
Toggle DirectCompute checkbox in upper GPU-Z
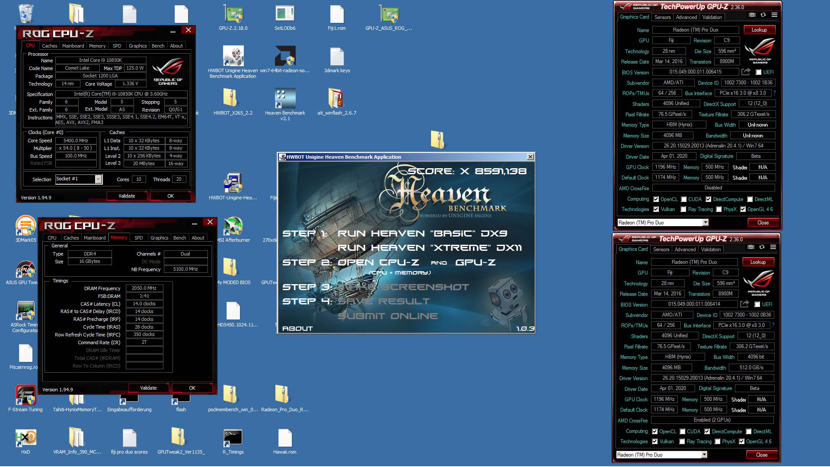coord(709,199)
